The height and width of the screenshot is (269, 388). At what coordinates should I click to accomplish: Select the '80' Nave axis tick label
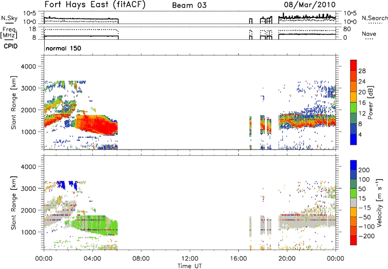[347, 29]
